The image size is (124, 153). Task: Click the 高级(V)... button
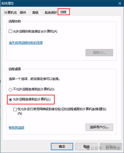99,53
